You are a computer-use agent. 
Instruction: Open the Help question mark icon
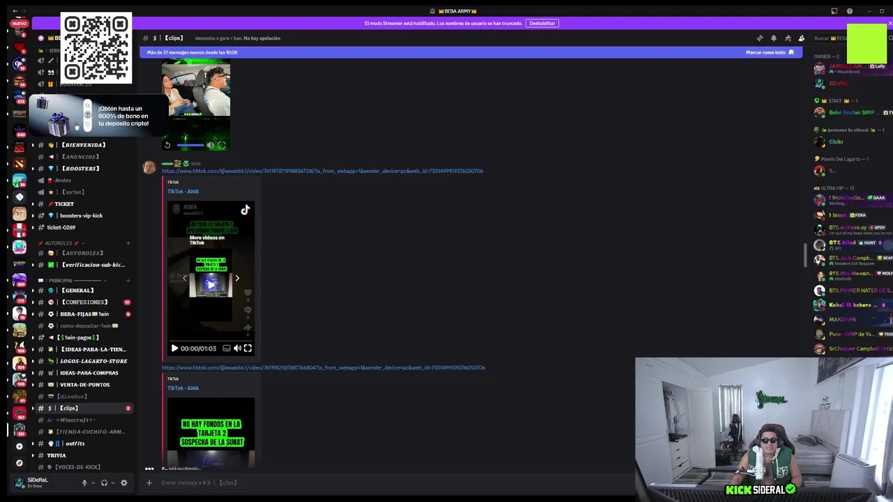click(850, 11)
